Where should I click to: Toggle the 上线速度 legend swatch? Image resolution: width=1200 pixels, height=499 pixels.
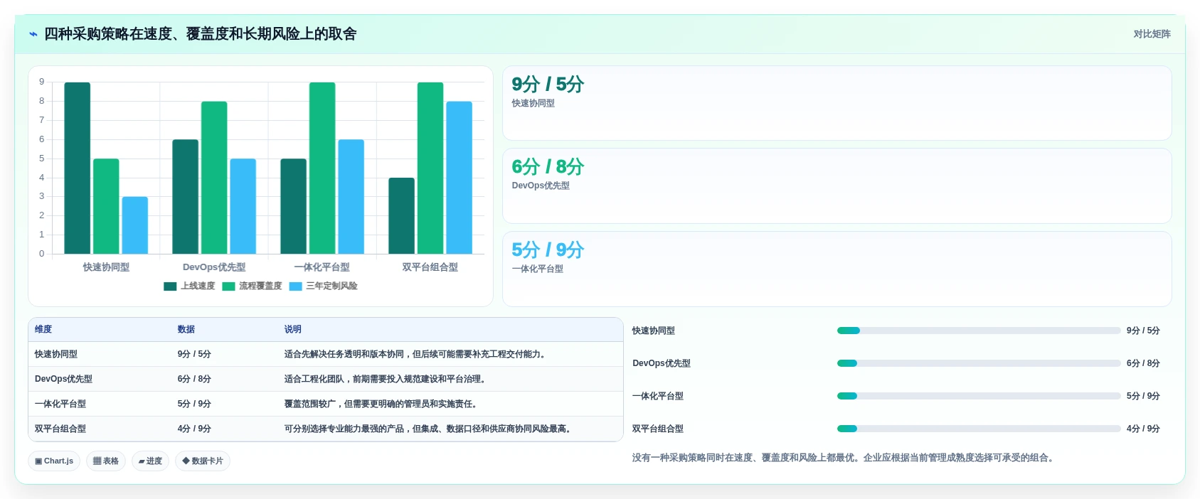click(170, 286)
